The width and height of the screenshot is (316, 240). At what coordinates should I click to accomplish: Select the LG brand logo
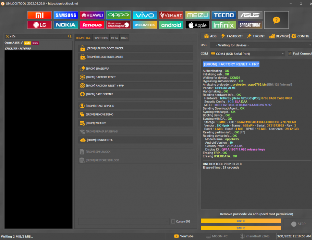tap(39, 25)
